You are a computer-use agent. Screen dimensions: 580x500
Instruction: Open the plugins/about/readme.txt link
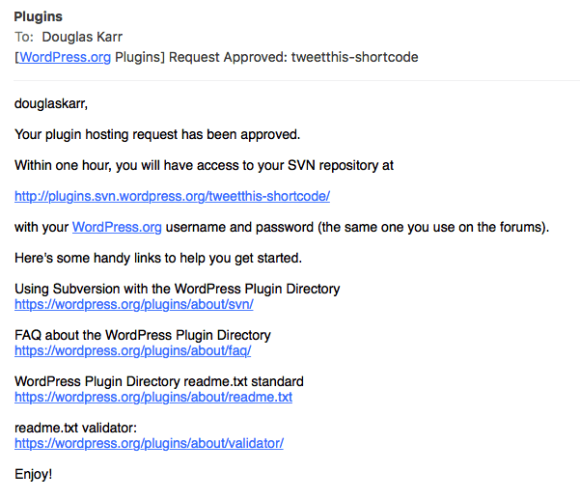(153, 397)
